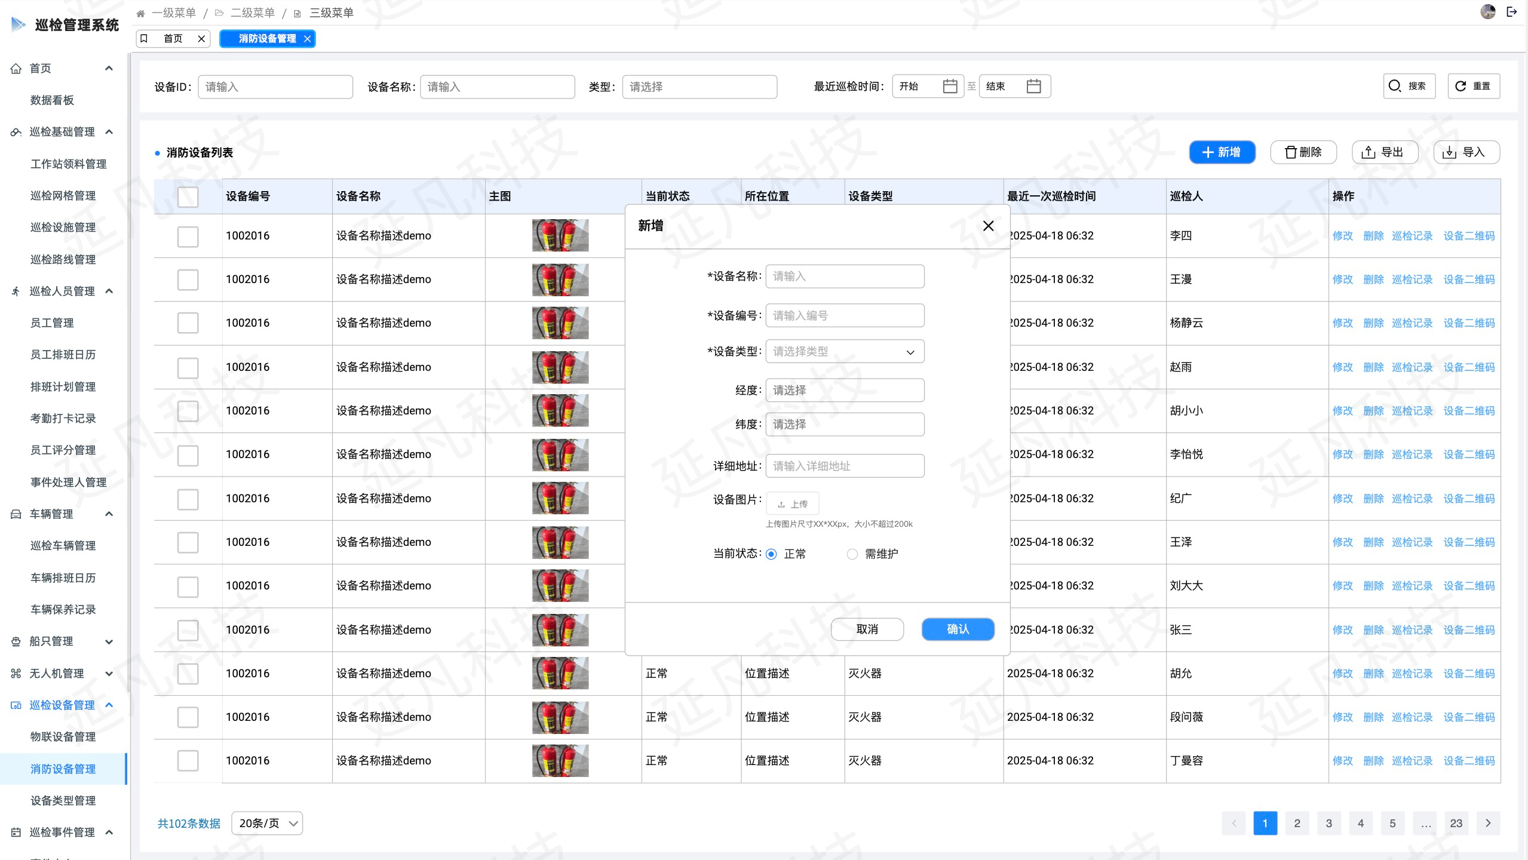The image size is (1528, 860).
Task: Click the 搜索 button
Action: click(x=1409, y=86)
